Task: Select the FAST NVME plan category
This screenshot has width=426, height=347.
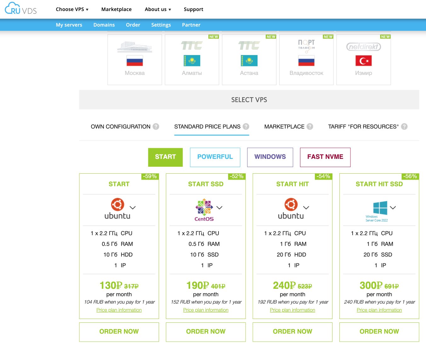Action: [325, 157]
